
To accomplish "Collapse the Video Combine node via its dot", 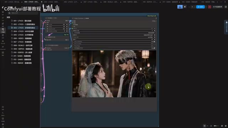I will [73, 18].
